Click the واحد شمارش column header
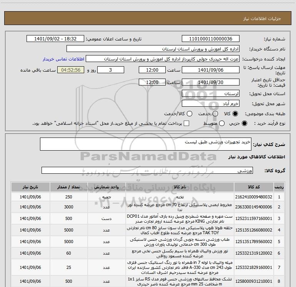The height and width of the screenshot is (287, 296). [x=106, y=187]
